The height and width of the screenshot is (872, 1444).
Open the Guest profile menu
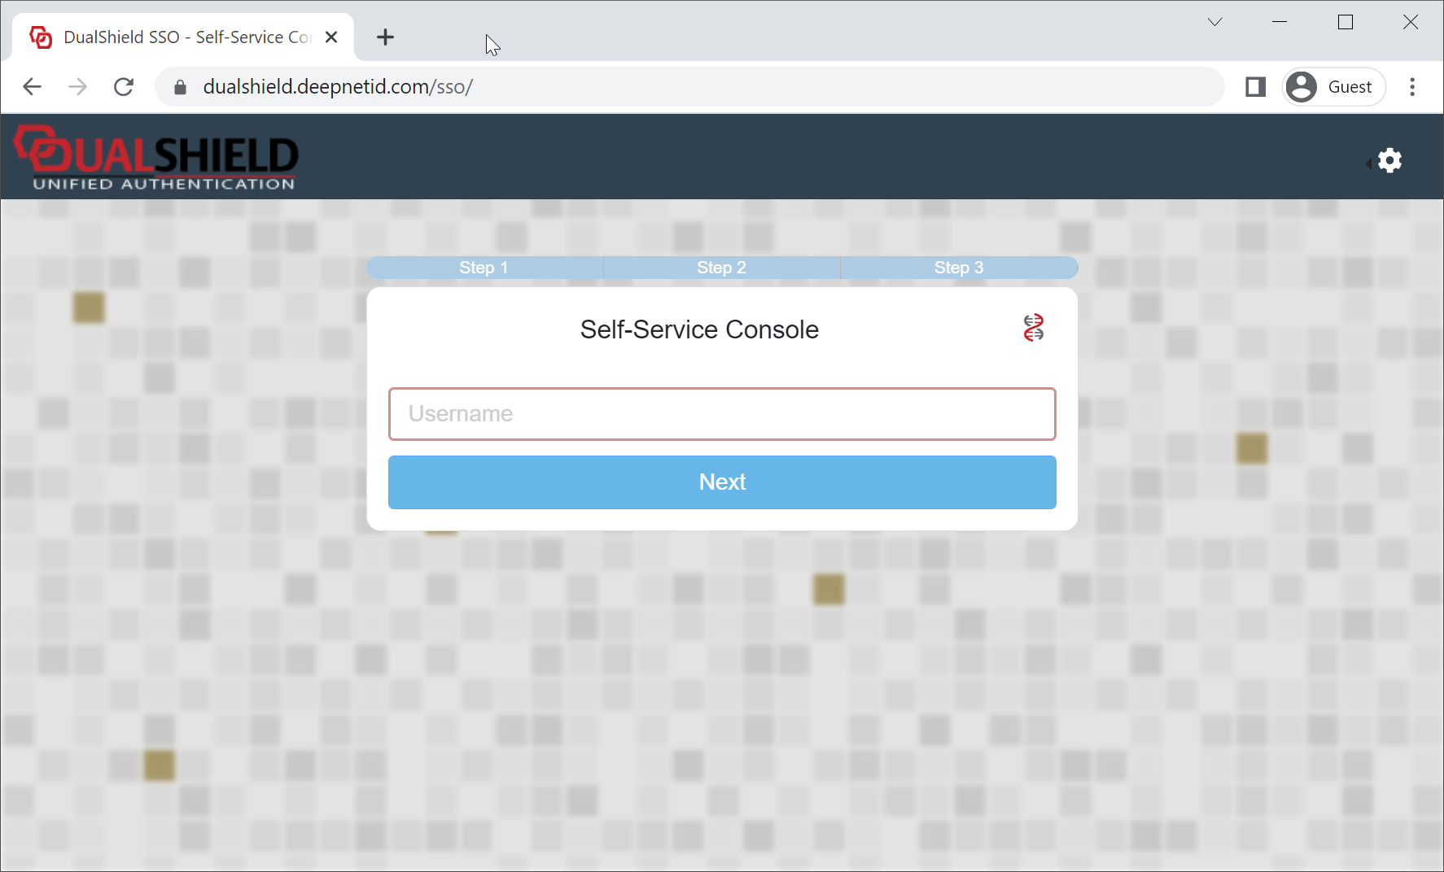point(1334,87)
